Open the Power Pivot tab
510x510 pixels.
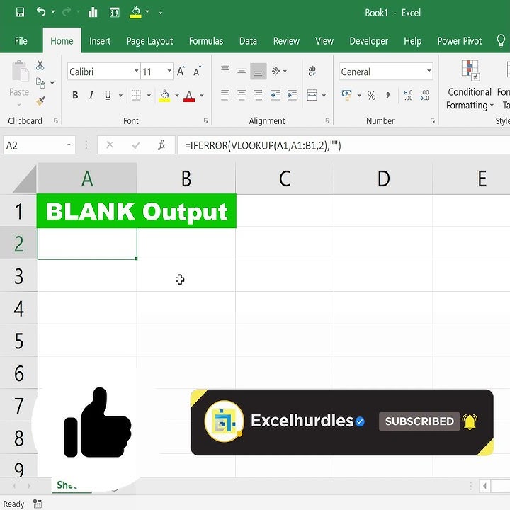coord(460,41)
